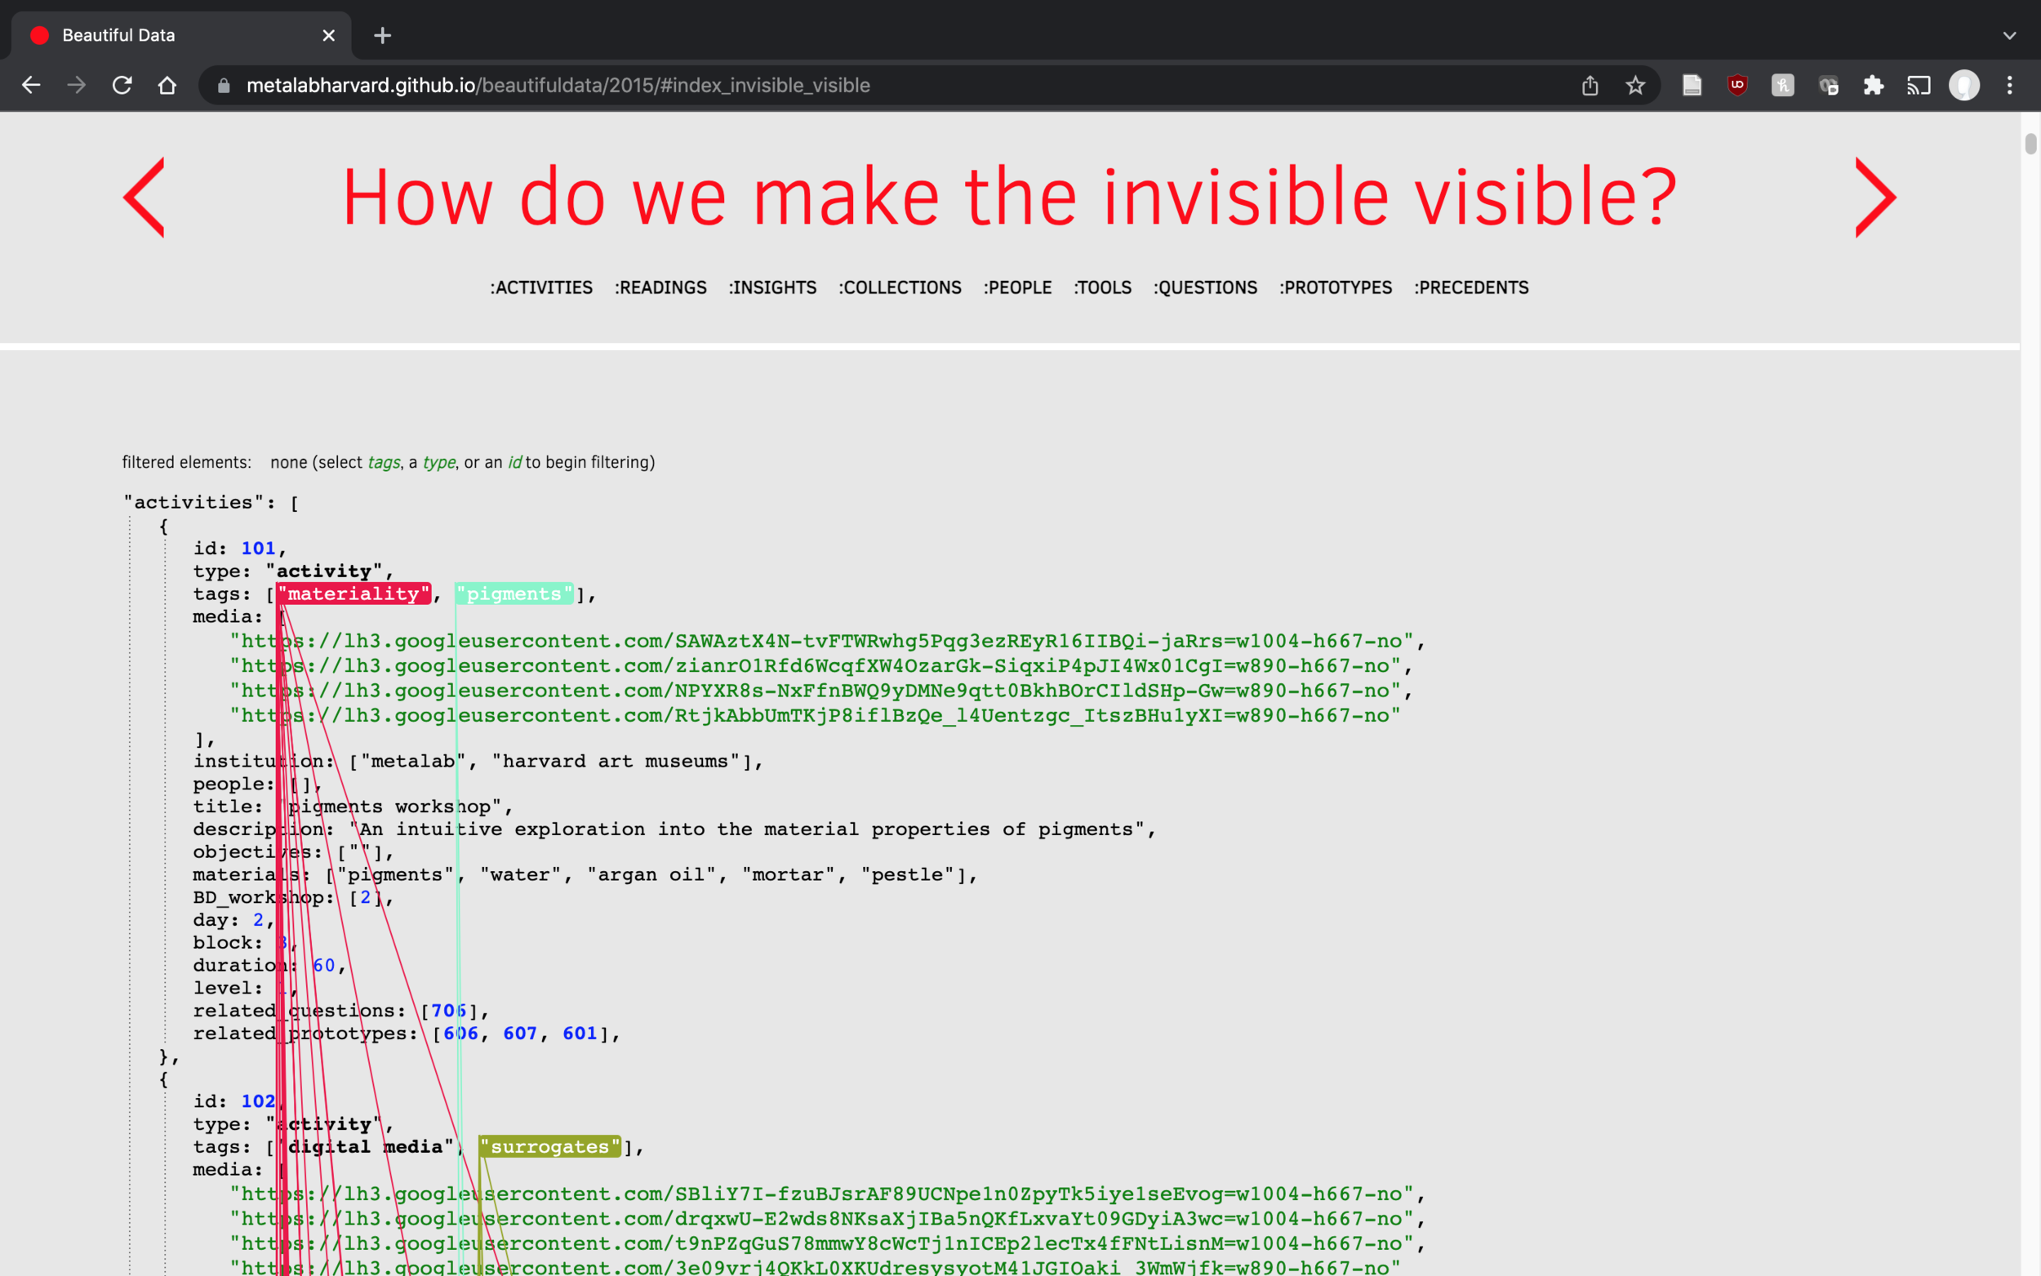
Task: Go to next question red arrow
Action: click(1874, 198)
